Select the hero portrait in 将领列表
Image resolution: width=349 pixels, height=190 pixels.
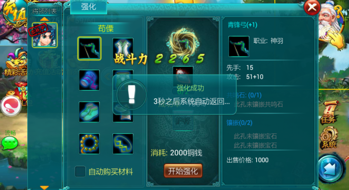[45, 35]
